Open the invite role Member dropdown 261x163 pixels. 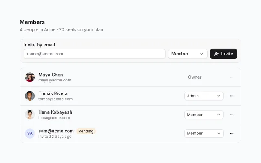[x=188, y=54]
